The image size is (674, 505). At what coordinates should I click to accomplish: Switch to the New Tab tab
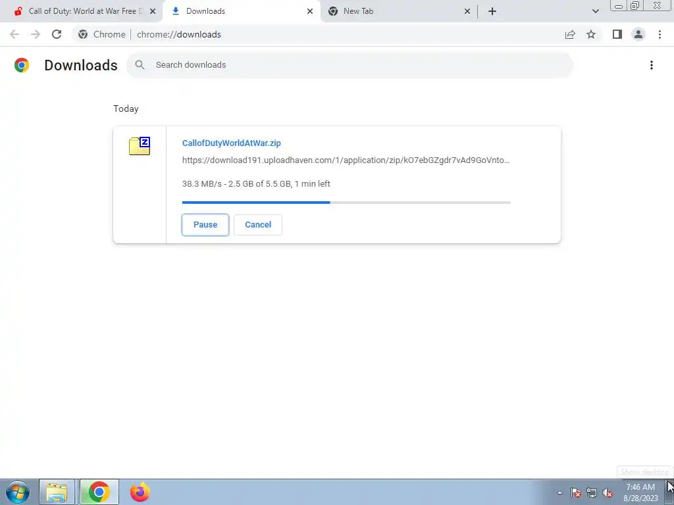(x=399, y=11)
